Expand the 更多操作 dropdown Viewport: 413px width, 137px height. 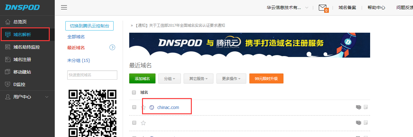(x=231, y=79)
